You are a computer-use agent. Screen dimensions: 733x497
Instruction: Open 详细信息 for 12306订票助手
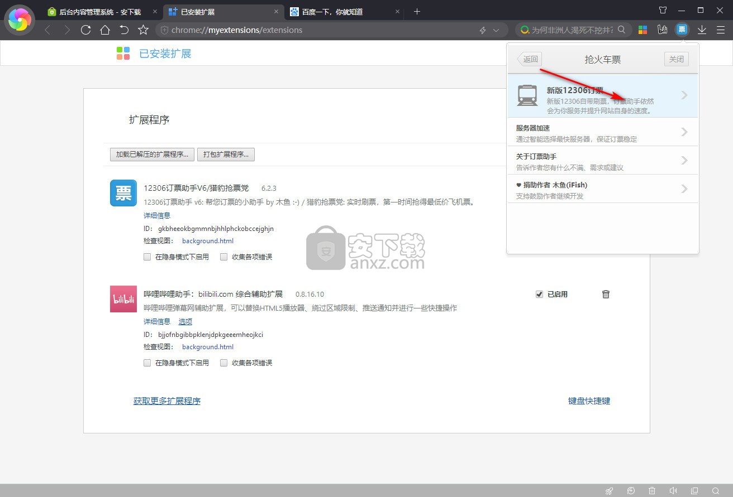coord(157,215)
